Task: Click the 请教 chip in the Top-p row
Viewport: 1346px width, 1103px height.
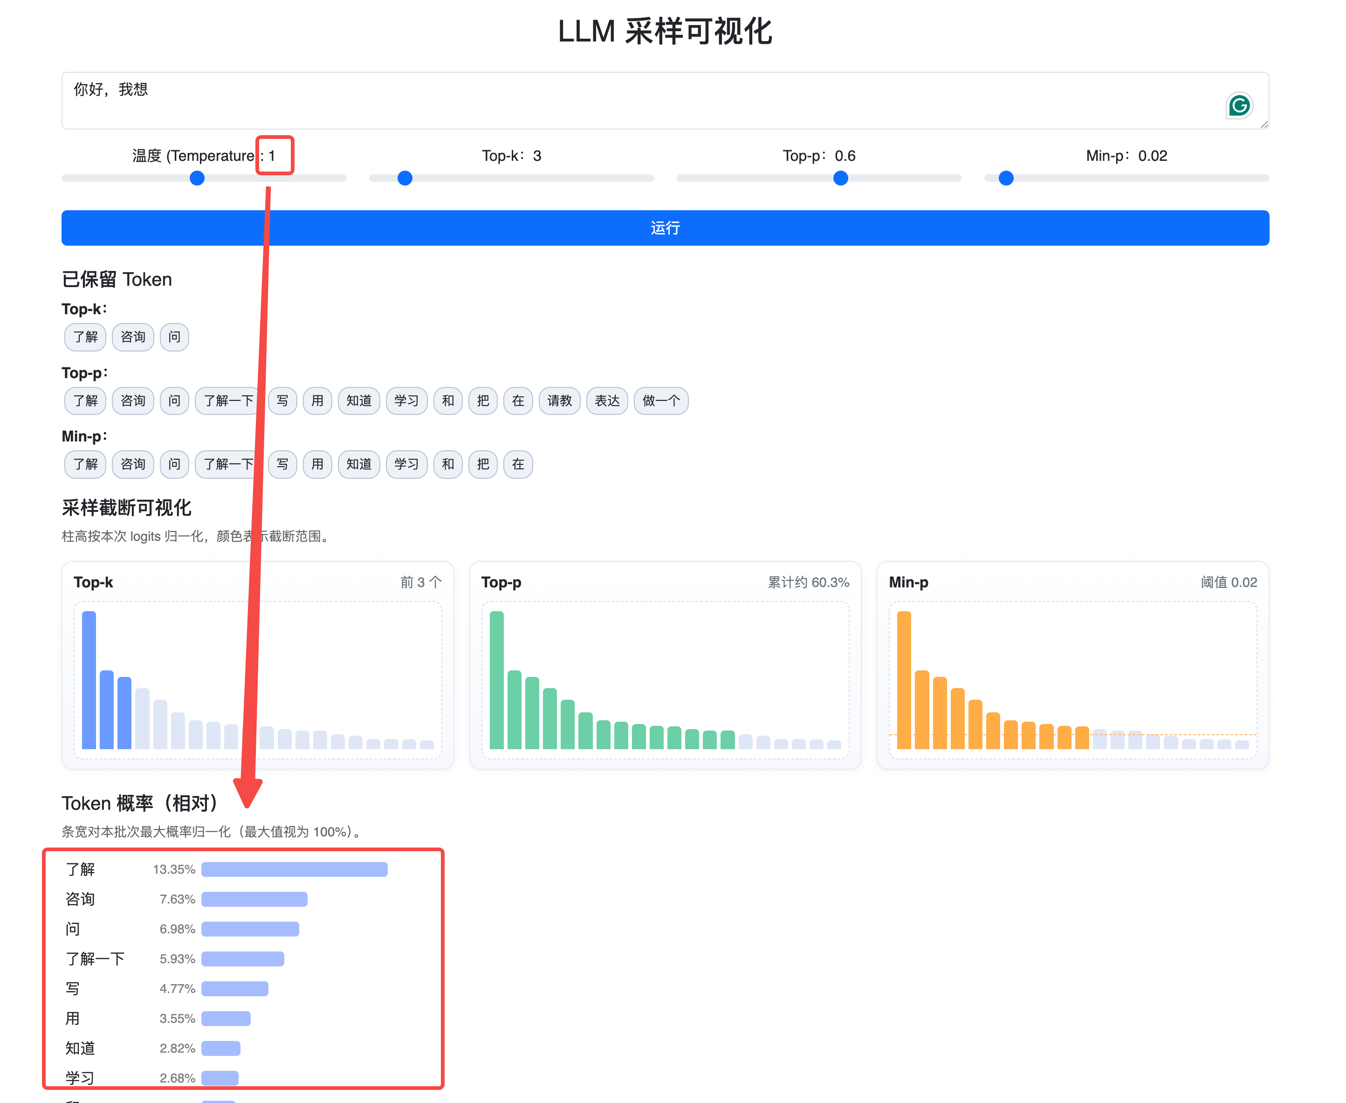Action: click(559, 401)
